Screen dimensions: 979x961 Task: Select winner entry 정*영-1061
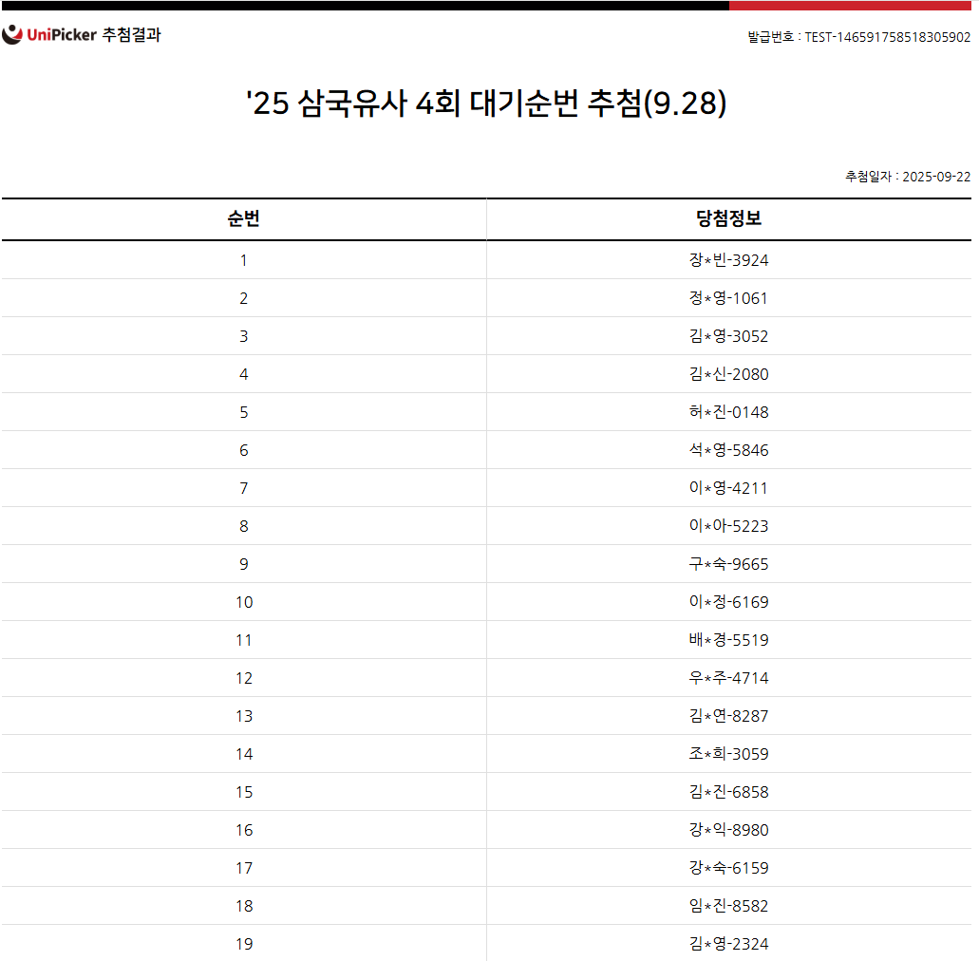click(x=728, y=298)
